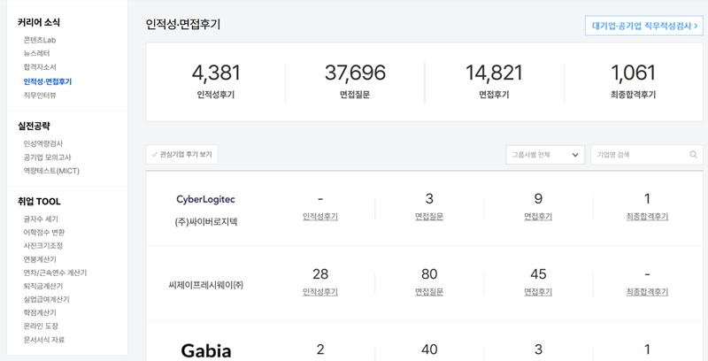The height and width of the screenshot is (361, 708).
Task: Open 인성역량검사 menu item
Action: 43,143
